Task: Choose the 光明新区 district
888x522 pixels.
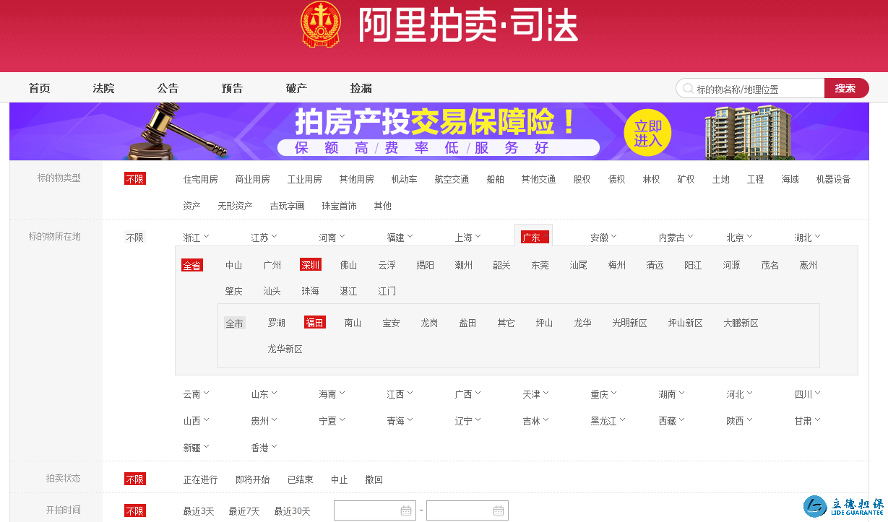Action: point(630,323)
